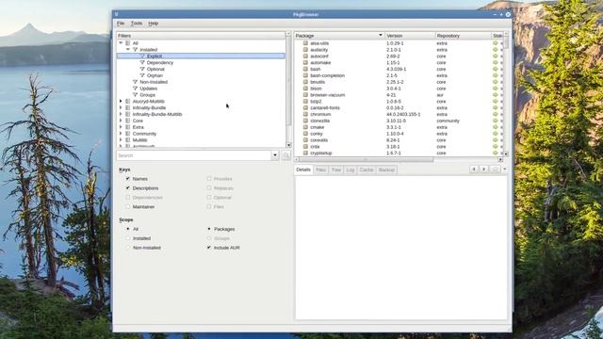The width and height of the screenshot is (603, 339).
Task: Sort by the Version column header
Action: pos(410,36)
